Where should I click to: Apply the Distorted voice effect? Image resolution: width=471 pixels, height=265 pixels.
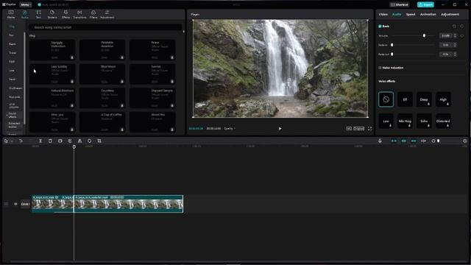coord(443,121)
